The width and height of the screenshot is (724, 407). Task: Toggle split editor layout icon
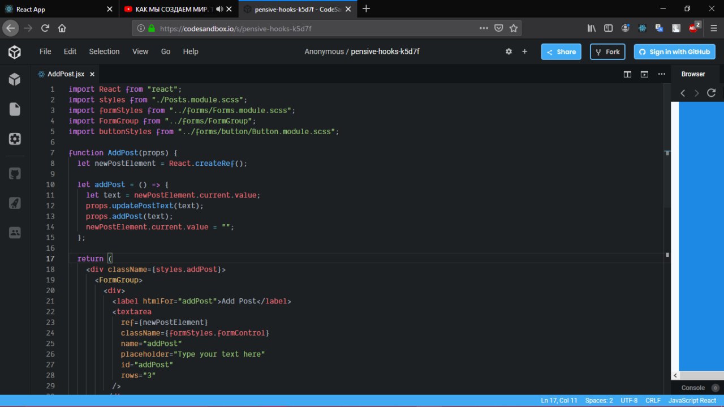coord(627,74)
